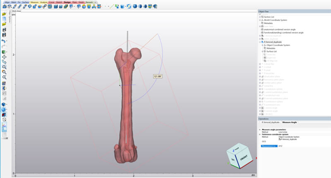Select Surface List under R.femoral_duplicate
Image resolution: width=331 pixels, height=178 pixels.
point(271,51)
